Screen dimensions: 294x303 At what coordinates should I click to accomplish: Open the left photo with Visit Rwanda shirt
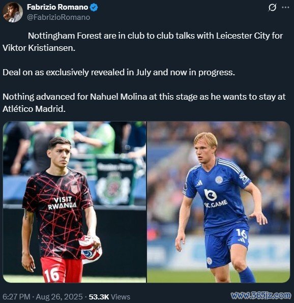click(x=74, y=202)
